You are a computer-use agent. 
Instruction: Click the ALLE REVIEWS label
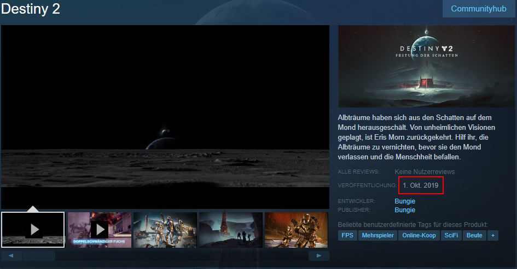coord(358,172)
